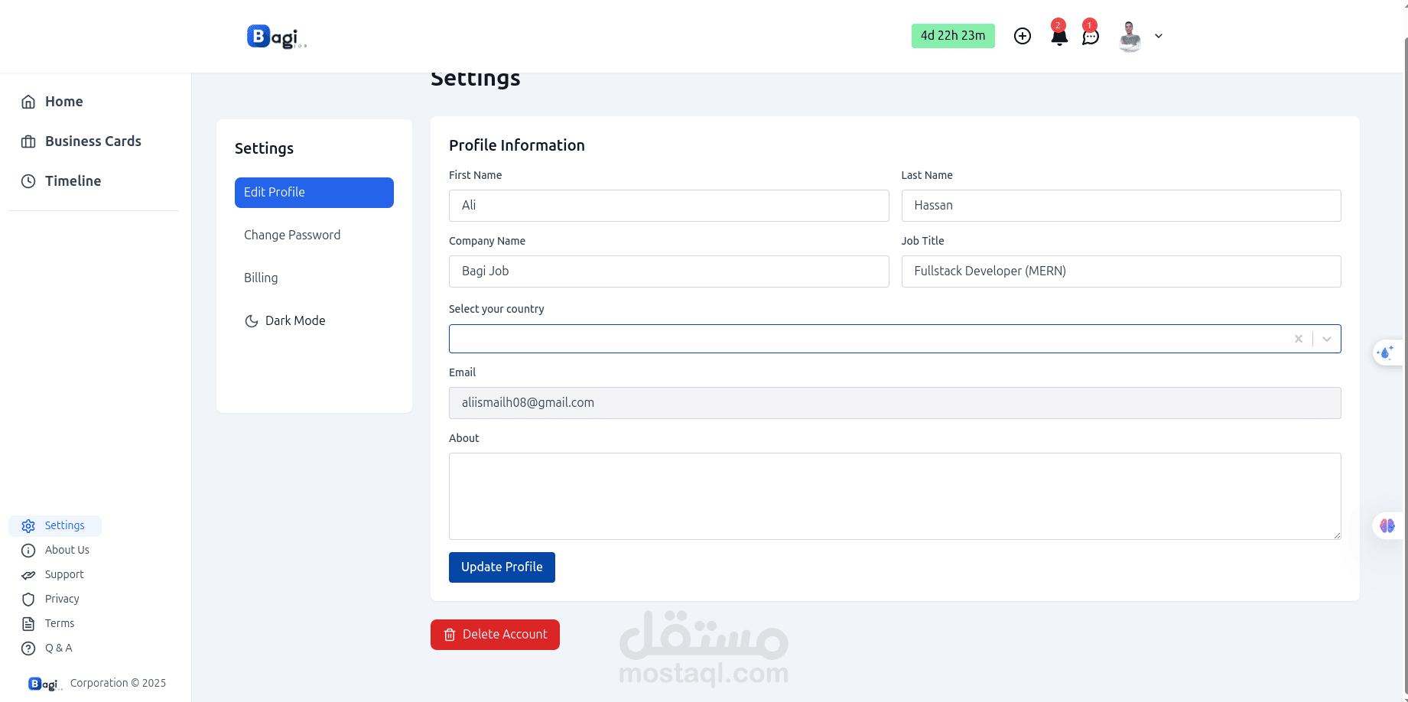The height and width of the screenshot is (702, 1408).
Task: Open the Support link
Action: [x=64, y=575]
